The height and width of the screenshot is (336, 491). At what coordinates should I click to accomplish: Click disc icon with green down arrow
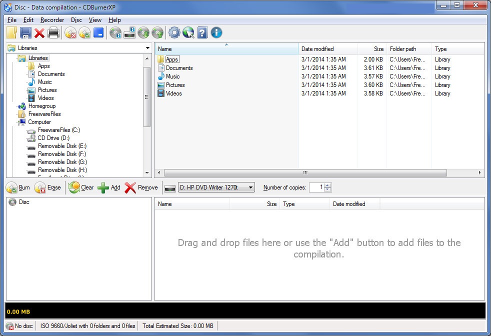point(143,32)
